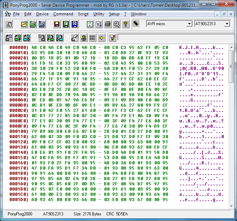Save data (EEPROM) file blue floppy
The image size is (237, 221).
(75, 24)
